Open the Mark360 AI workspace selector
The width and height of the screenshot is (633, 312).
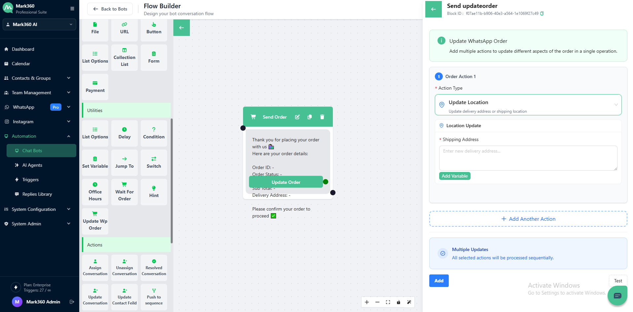pos(39,24)
